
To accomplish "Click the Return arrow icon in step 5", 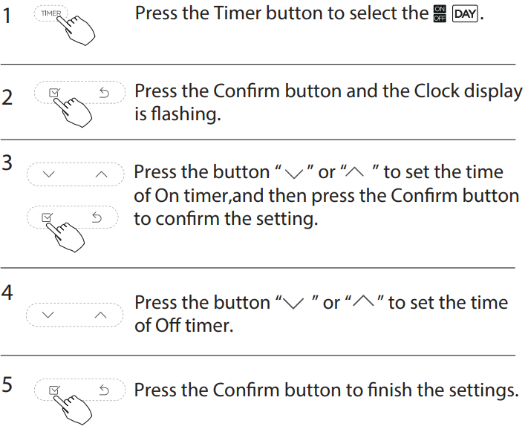I will 105,390.
